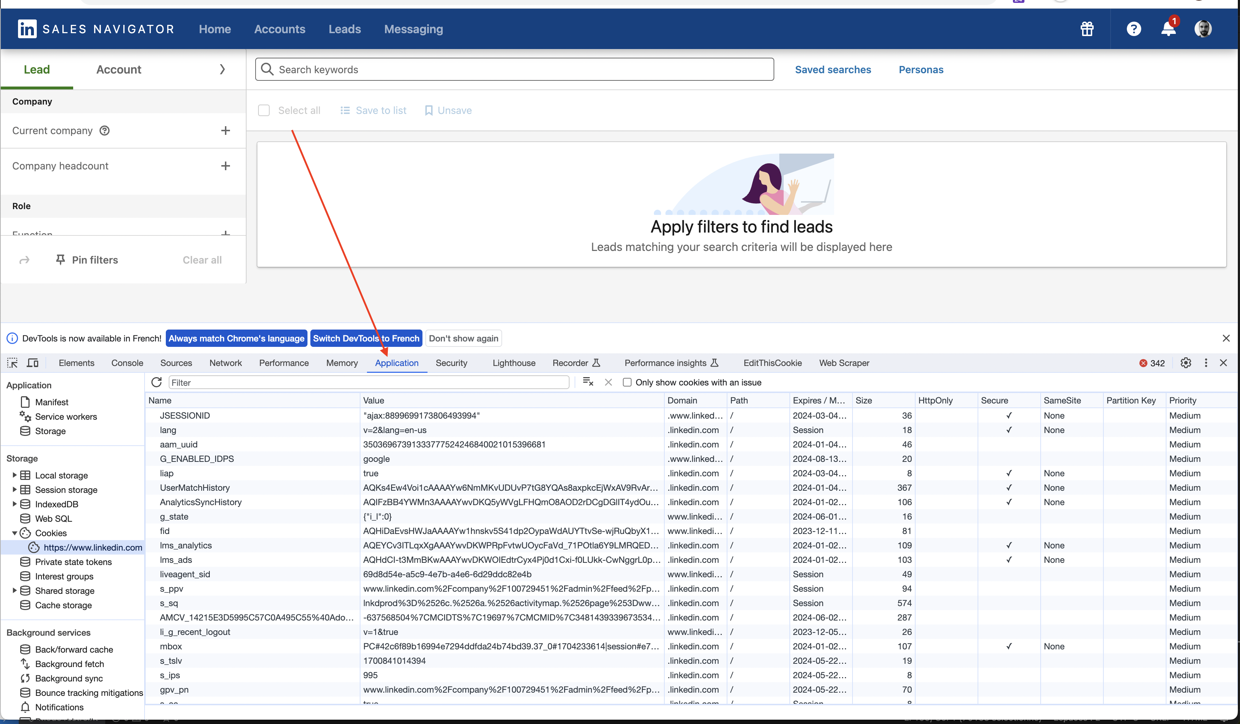The image size is (1240, 724).
Task: Click Clear all filters
Action: coord(202,260)
